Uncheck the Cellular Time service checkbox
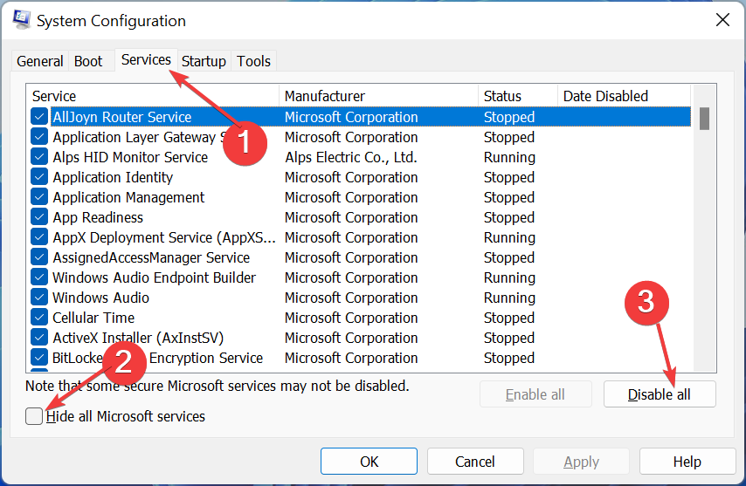The height and width of the screenshot is (486, 746). click(39, 318)
